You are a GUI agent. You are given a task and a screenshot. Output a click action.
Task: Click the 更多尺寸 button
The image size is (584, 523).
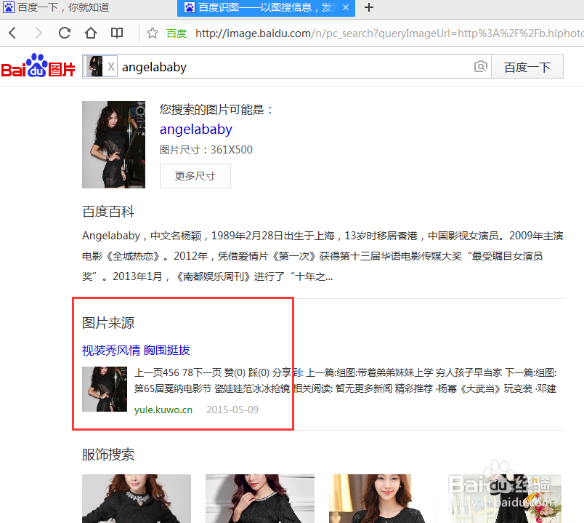[x=195, y=176]
